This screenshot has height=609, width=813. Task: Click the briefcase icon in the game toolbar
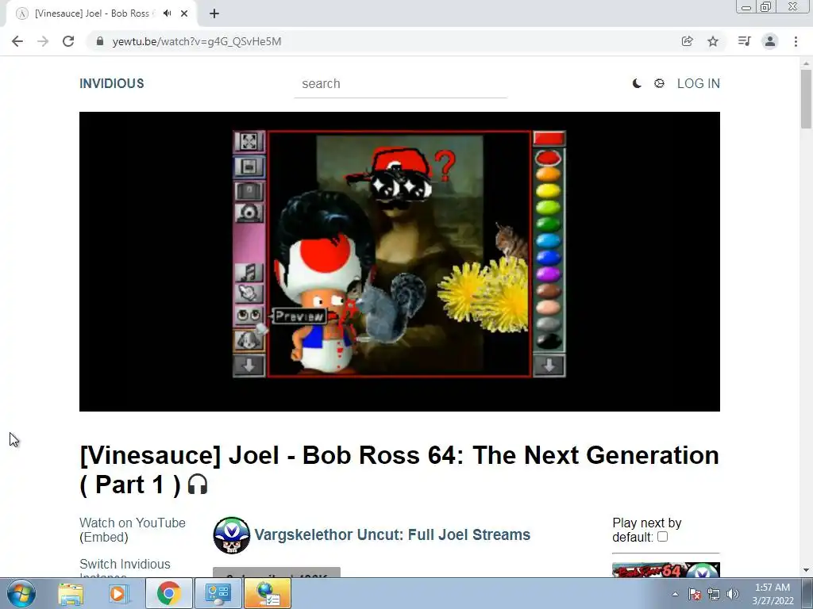click(x=249, y=191)
